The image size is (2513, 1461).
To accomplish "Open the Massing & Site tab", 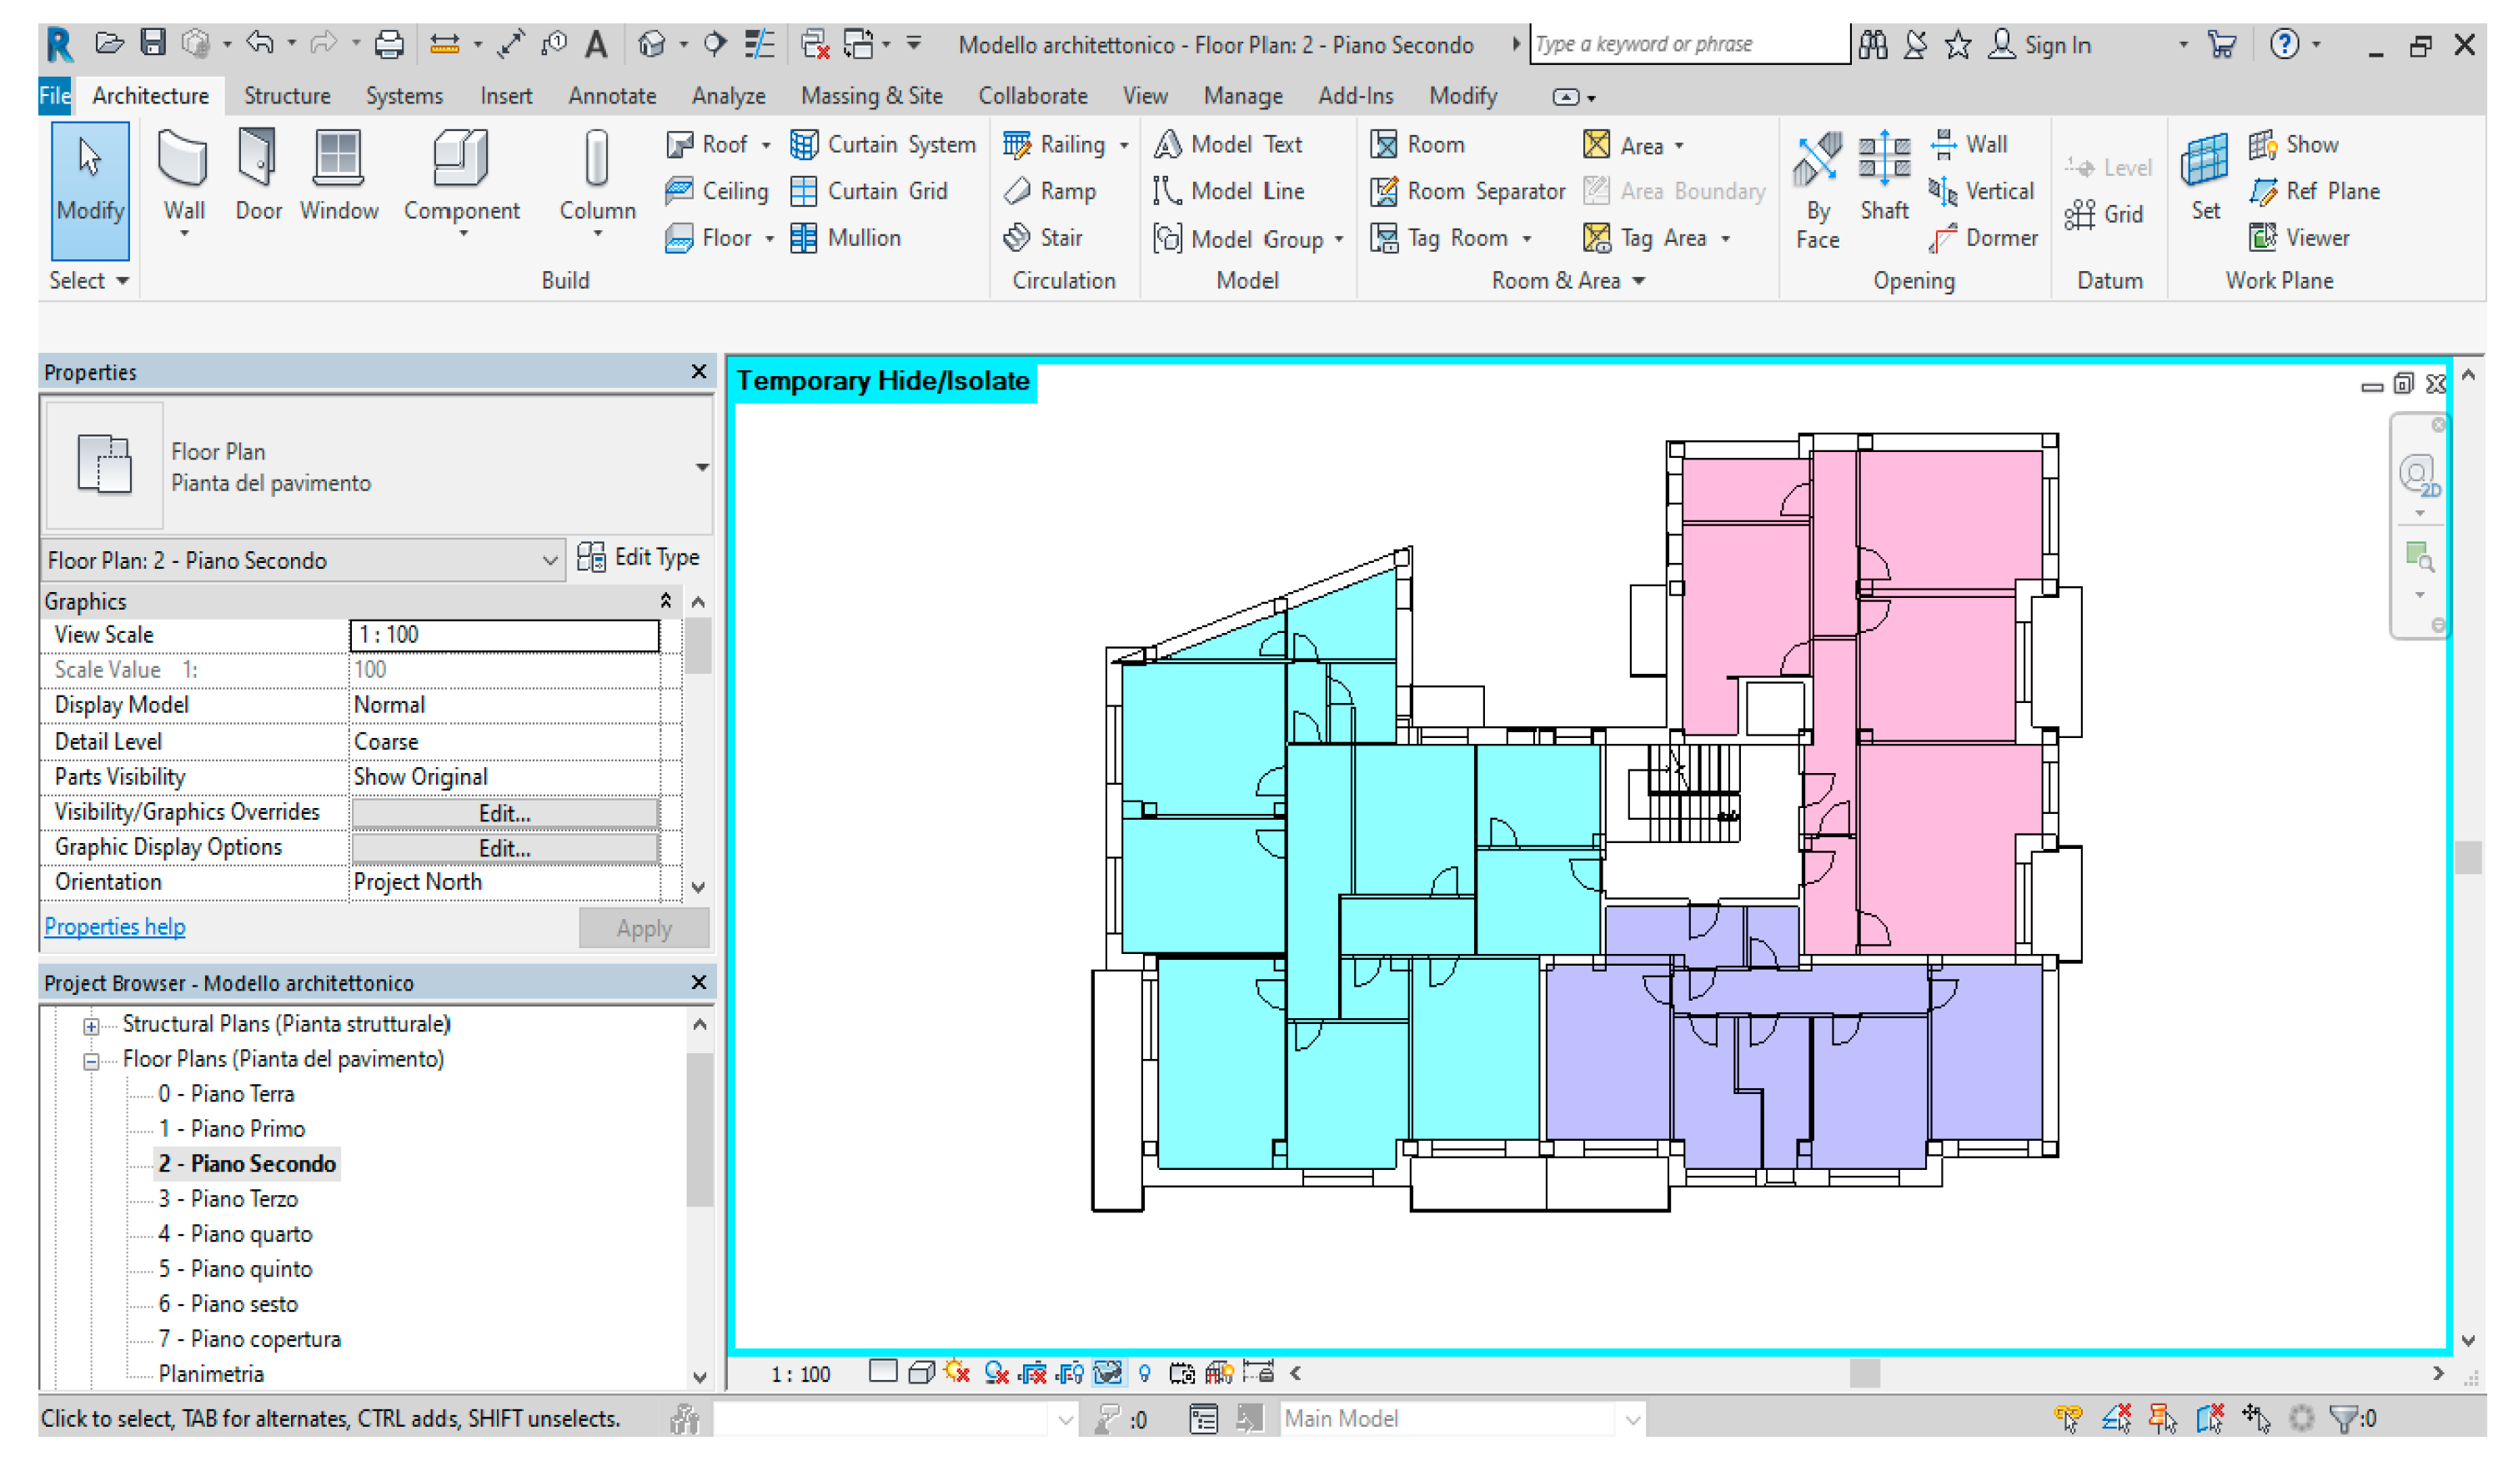I will 870,96.
